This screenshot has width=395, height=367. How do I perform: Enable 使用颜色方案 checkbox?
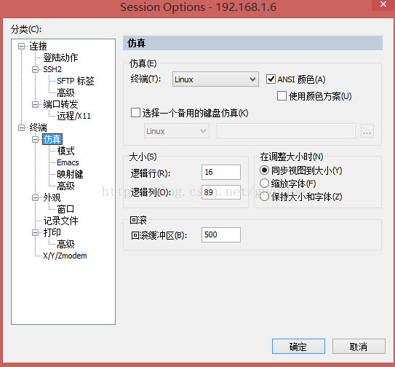click(x=282, y=96)
